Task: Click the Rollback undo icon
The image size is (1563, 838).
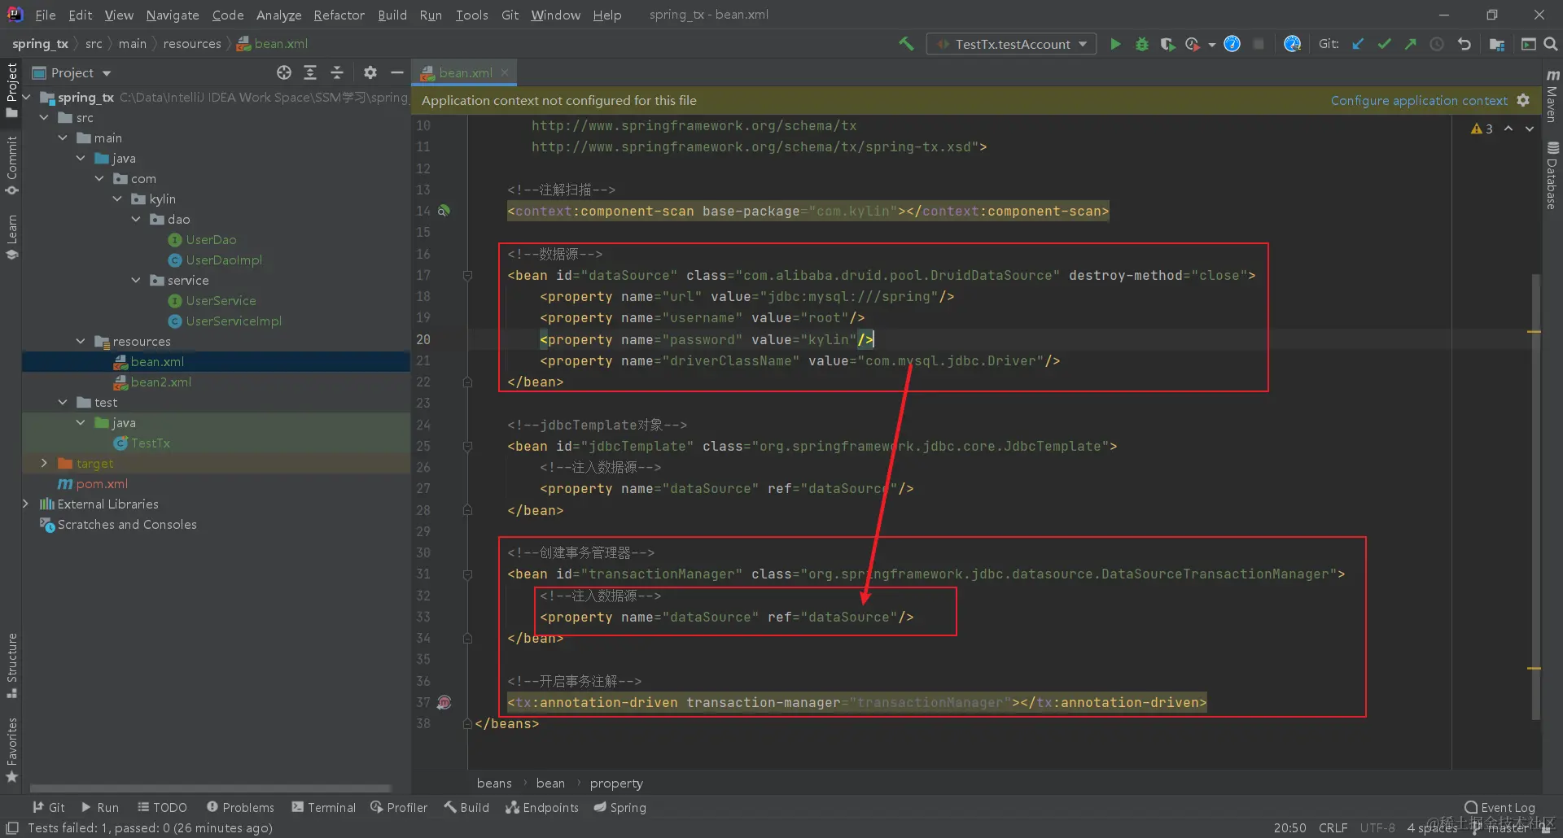Action: [x=1464, y=44]
